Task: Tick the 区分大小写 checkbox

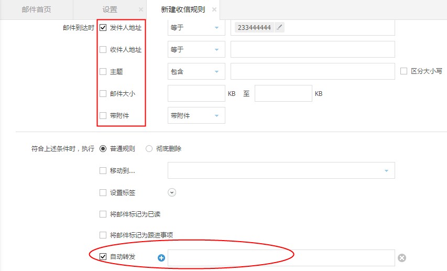Action: coord(404,71)
